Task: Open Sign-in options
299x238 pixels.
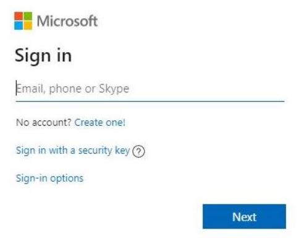Action: (x=49, y=178)
